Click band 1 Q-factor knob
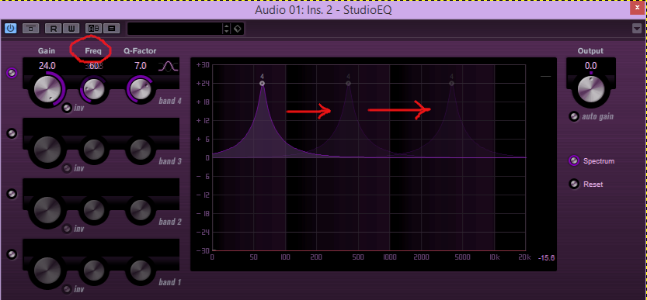The image size is (647, 300). click(x=141, y=270)
